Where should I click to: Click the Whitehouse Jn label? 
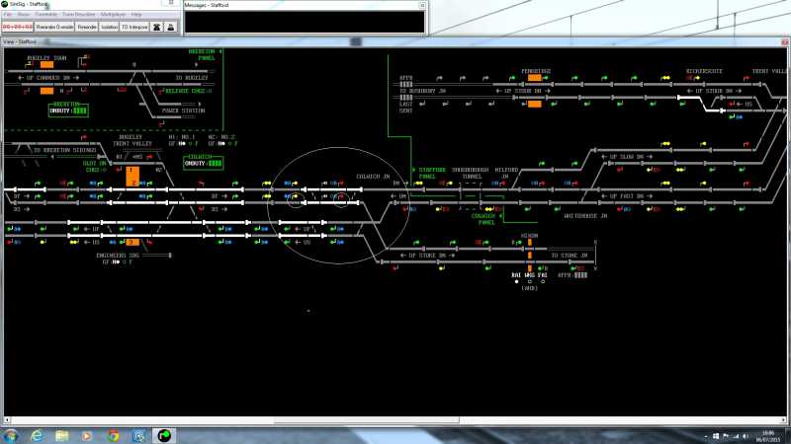tap(585, 216)
